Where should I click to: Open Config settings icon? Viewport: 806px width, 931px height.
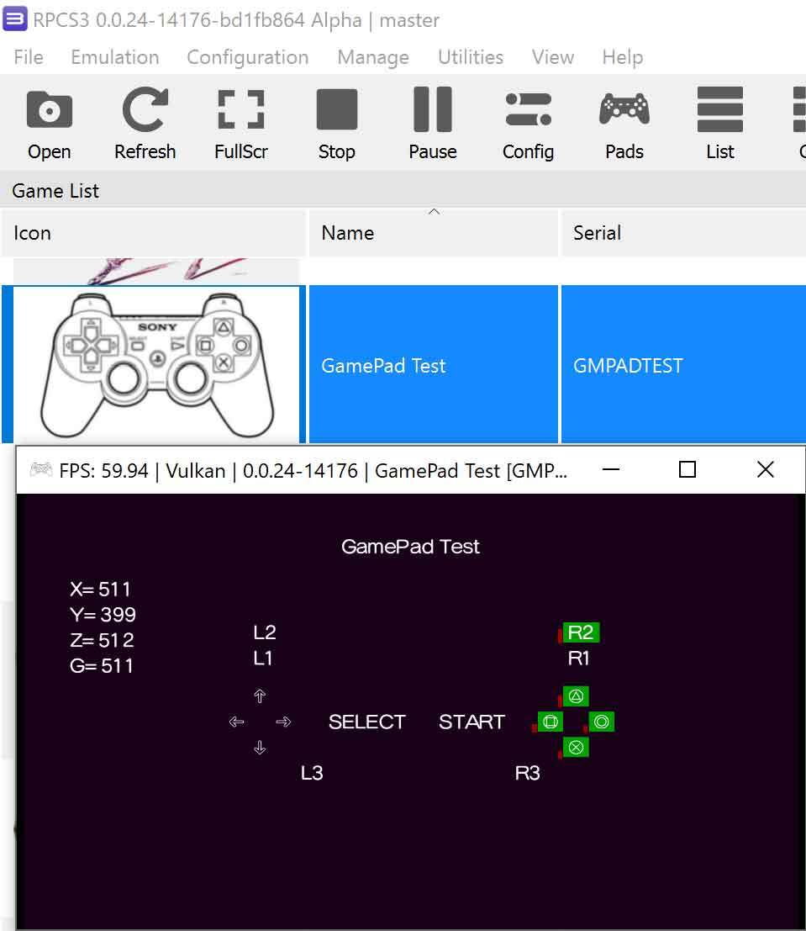[x=528, y=123]
